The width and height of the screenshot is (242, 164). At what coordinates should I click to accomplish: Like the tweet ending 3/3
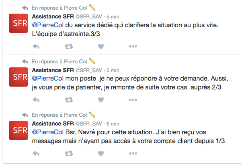[x=101, y=47]
